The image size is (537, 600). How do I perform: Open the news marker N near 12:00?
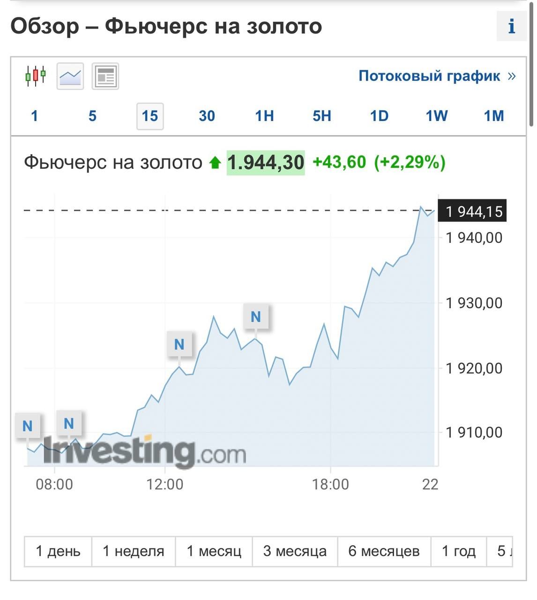coord(179,345)
